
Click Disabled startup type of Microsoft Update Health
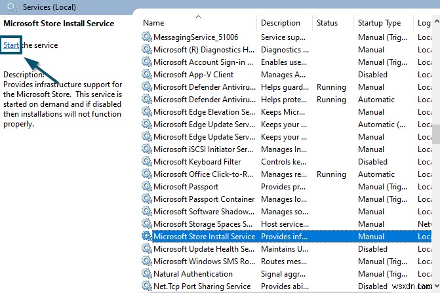372,248
